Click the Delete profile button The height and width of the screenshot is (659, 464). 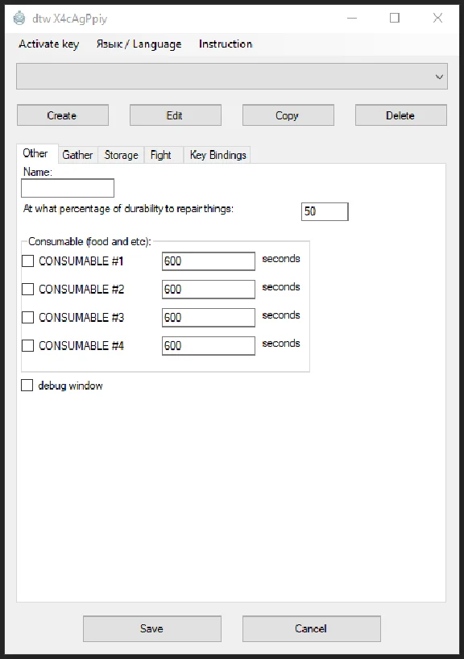pos(401,115)
